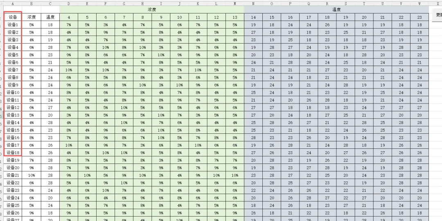Select column A header
Image resolution: width=442 pixels, height=221 pixels.
click(13, 3)
